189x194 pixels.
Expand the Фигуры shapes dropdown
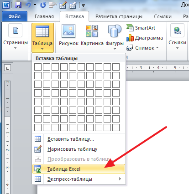click(115, 37)
